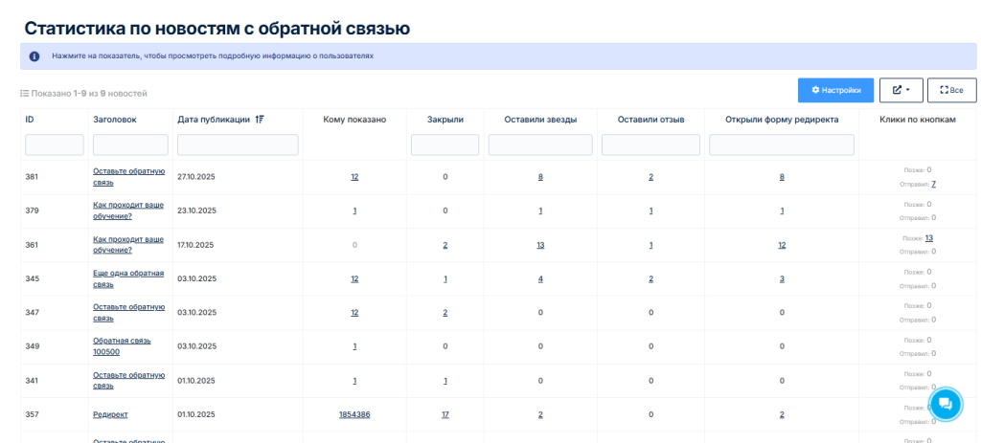
Task: Click the 1854386 shown-to count
Action: coord(354,414)
